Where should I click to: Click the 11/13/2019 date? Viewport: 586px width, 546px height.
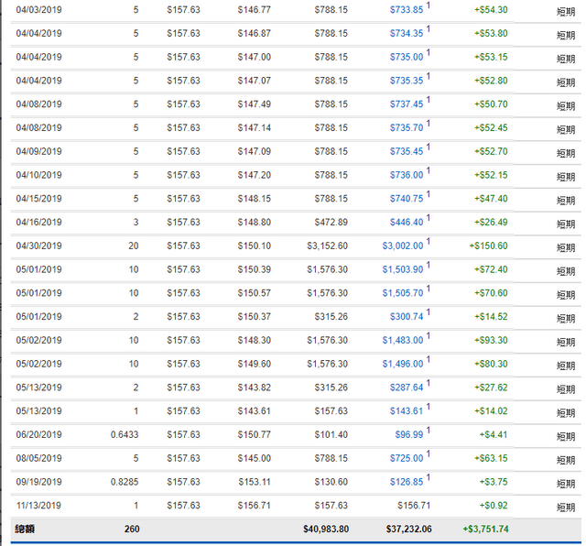pos(38,506)
